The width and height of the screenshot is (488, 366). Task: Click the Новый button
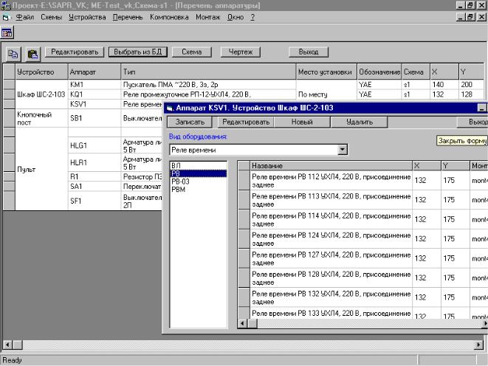[x=301, y=122]
